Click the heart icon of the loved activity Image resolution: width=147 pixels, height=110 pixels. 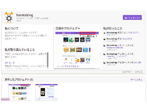coord(104,39)
